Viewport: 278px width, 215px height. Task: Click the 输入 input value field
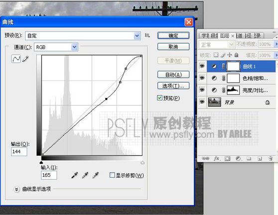(49, 175)
